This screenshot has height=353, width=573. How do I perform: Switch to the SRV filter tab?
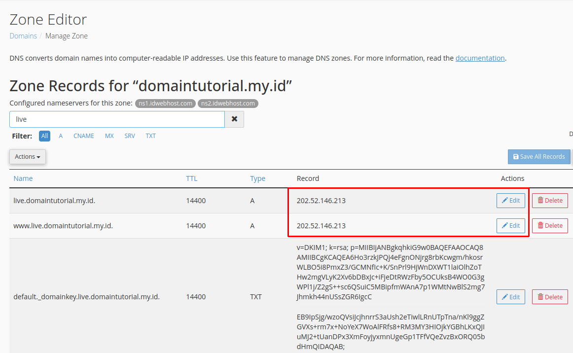click(129, 136)
